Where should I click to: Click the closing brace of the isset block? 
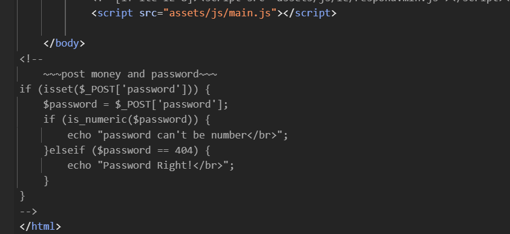click(x=22, y=196)
